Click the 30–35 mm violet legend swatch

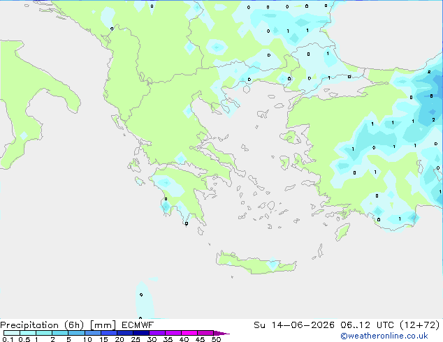(x=157, y=333)
